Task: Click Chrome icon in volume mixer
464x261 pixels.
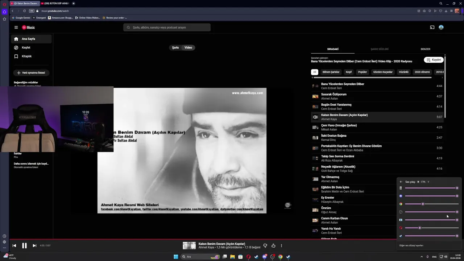Action: pyautogui.click(x=401, y=204)
